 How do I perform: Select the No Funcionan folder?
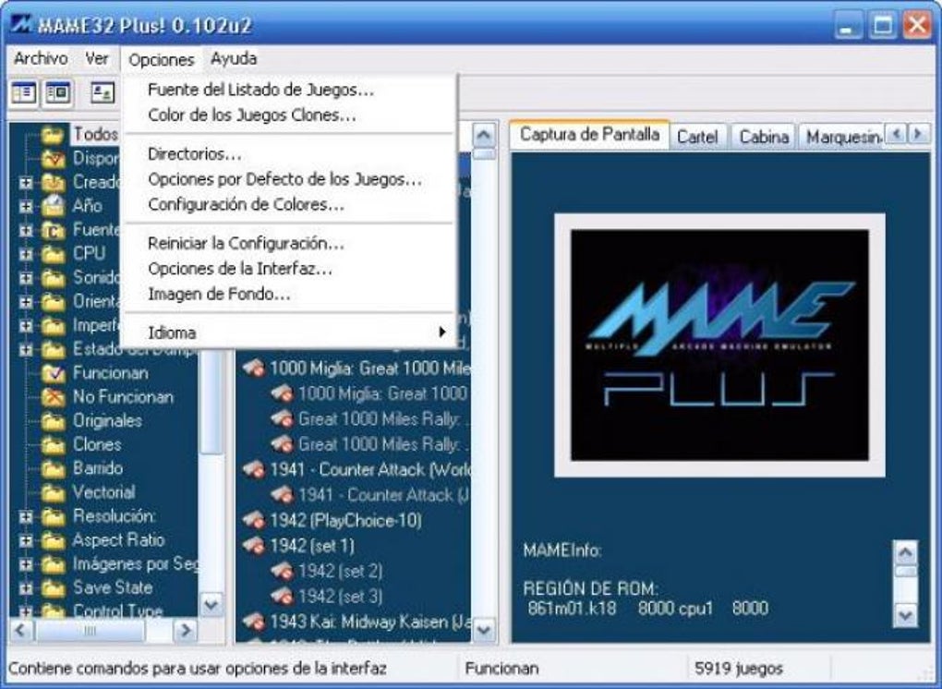(x=123, y=397)
